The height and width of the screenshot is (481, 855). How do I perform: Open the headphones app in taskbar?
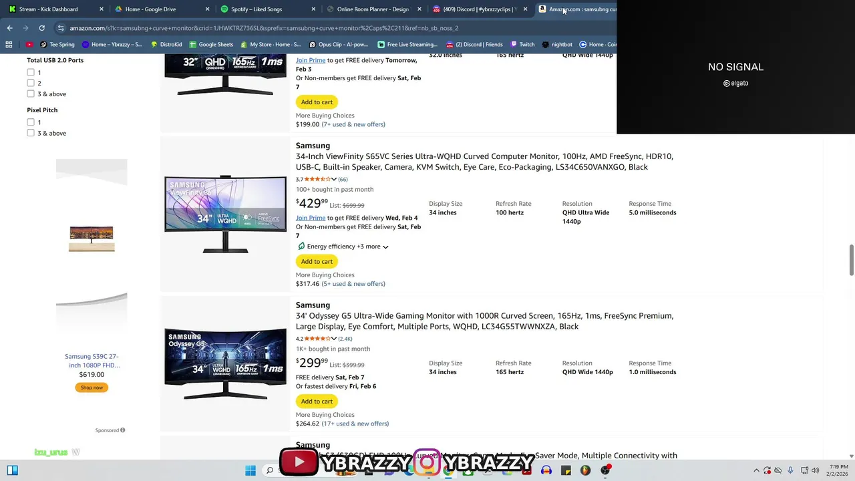point(546,470)
